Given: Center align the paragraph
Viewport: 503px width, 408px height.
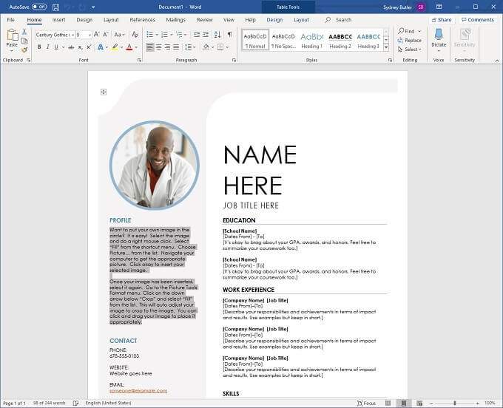Looking at the screenshot, I should click(161, 47).
